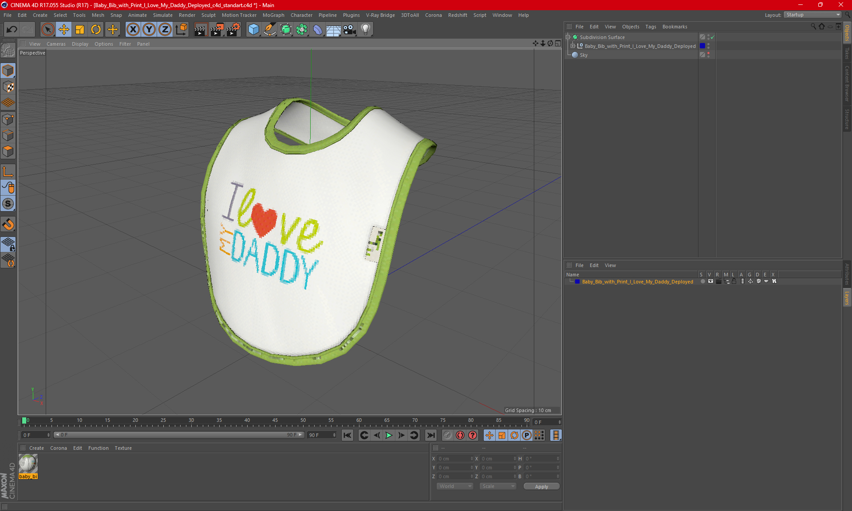The image size is (852, 511).
Task: Toggle X axis lock
Action: 133,30
